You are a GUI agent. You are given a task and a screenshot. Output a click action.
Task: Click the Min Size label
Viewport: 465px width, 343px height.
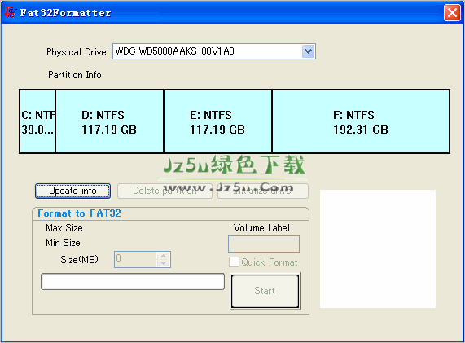point(63,243)
